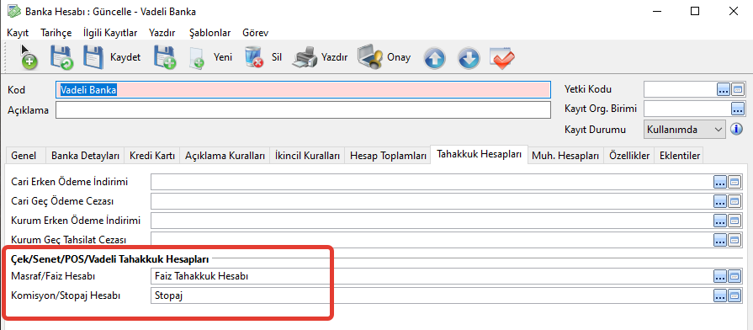Delete the record using Sil
Screen dimensions: 753x330
[262, 57]
